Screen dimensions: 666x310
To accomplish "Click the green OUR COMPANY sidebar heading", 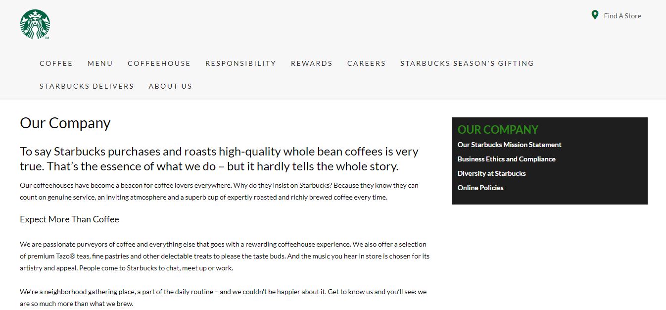I will (x=498, y=130).
